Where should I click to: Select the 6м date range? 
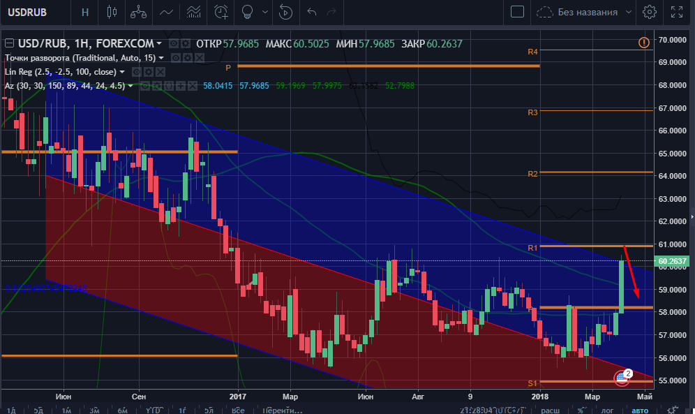[x=122, y=411]
